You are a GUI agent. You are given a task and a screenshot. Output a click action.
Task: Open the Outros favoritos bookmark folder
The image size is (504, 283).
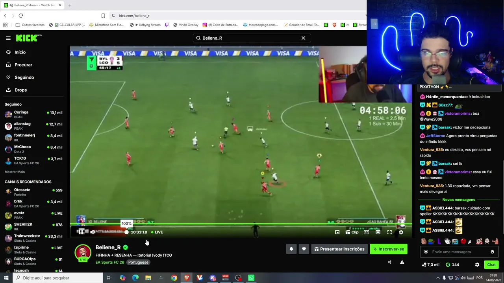click(30, 25)
